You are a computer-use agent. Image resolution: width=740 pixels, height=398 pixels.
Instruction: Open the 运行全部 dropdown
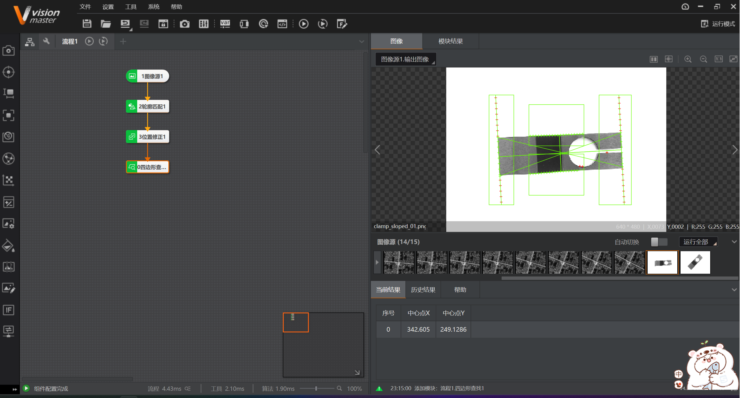(x=698, y=242)
